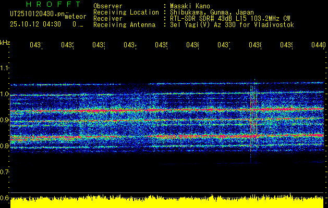Select antenna text 3el Yagi(V) Az 330 for Vladivostok

point(232,25)
